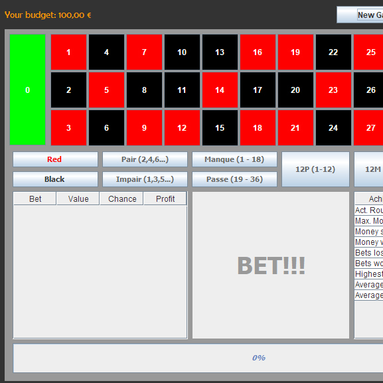Pick red number 23 on the table
383x383 pixels.
[x=333, y=90]
